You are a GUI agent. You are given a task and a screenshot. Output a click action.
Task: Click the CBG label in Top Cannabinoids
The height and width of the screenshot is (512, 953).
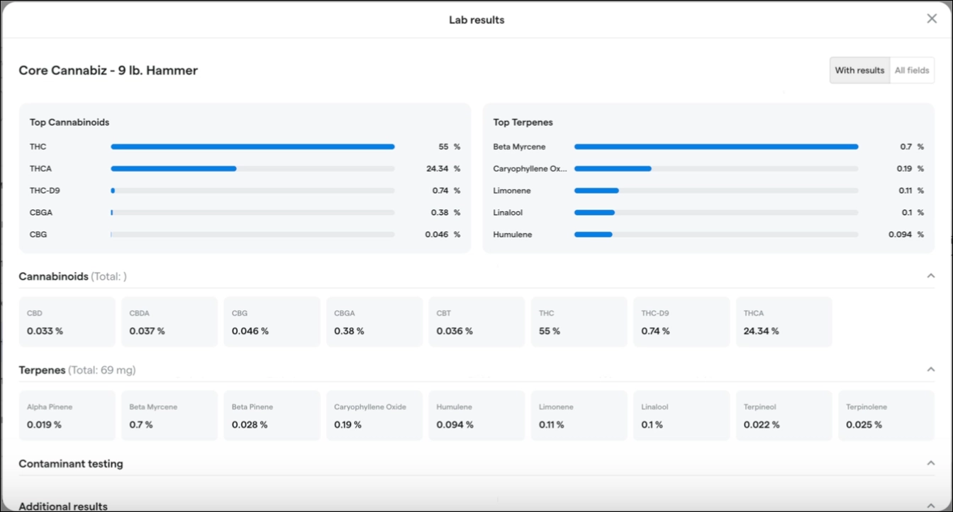(38, 234)
